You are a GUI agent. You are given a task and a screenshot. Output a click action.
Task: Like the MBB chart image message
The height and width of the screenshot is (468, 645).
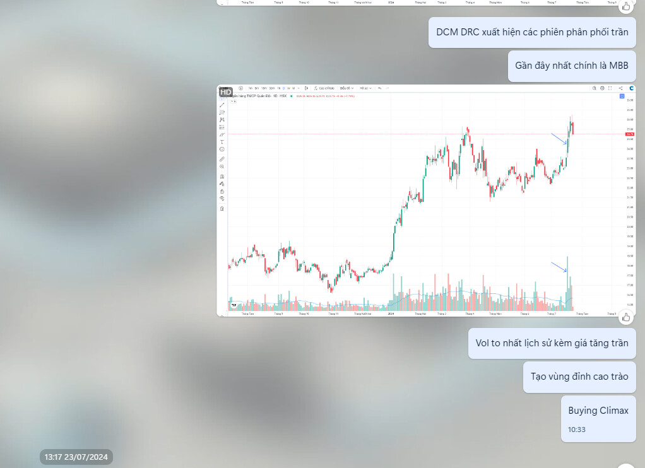[625, 317]
